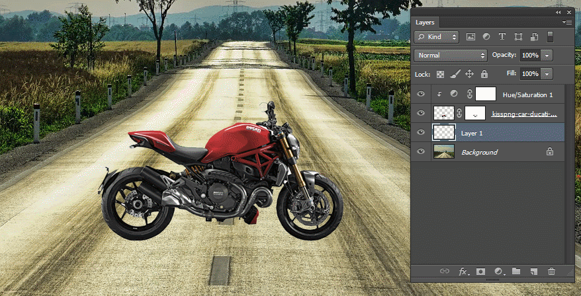Add a layer style with fx
This screenshot has width=581, height=296.
(x=463, y=272)
